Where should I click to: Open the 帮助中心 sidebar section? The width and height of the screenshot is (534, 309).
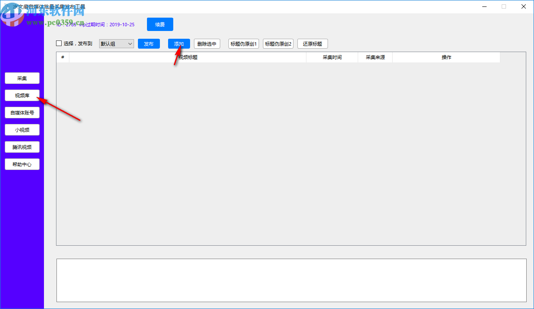(22, 164)
